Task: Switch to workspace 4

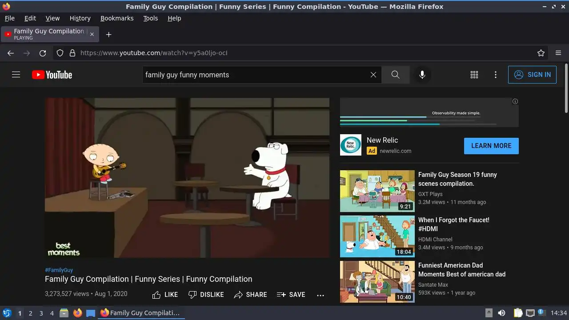Action: point(52,313)
